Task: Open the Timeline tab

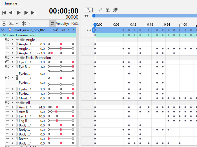Action: click(10, 3)
